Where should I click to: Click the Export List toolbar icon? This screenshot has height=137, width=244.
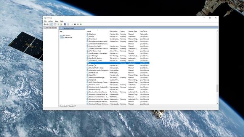pyautogui.click(x=61, y=24)
